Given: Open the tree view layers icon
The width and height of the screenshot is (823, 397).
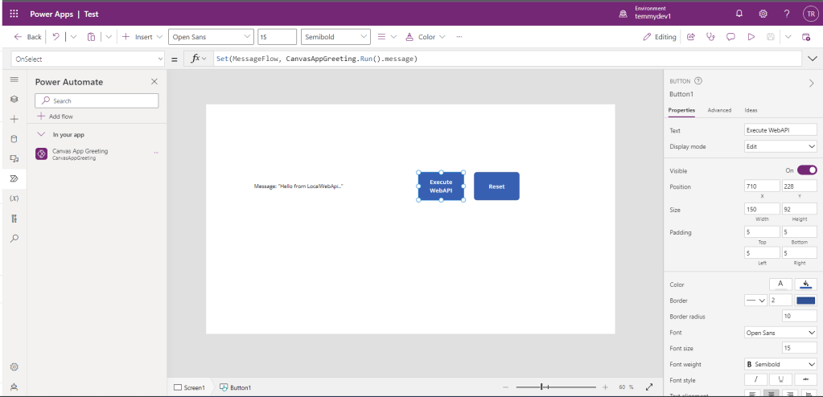Looking at the screenshot, I should pos(14,99).
